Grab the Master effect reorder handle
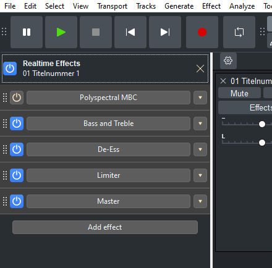272x268 pixels. point(5,201)
